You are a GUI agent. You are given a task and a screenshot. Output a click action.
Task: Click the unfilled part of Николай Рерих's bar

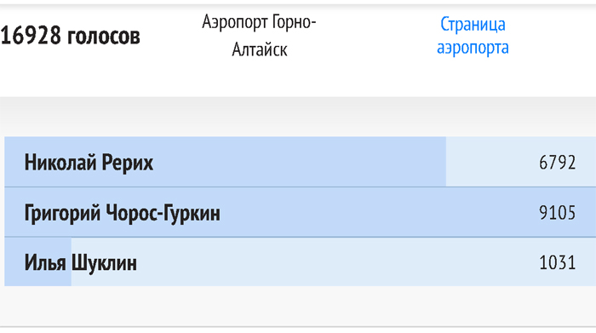(490, 162)
